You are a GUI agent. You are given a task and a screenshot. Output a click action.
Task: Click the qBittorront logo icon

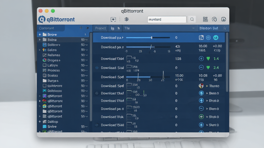[42, 19]
